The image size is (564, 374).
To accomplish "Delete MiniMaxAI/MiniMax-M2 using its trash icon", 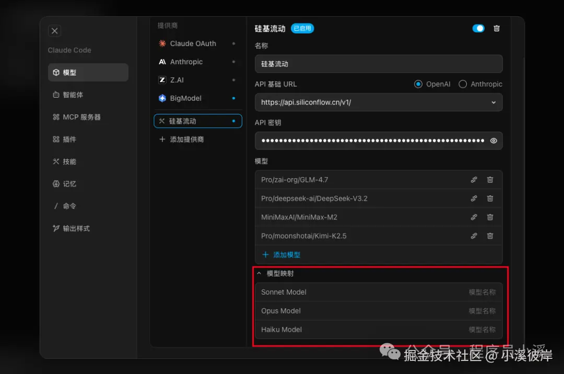I will click(x=490, y=217).
